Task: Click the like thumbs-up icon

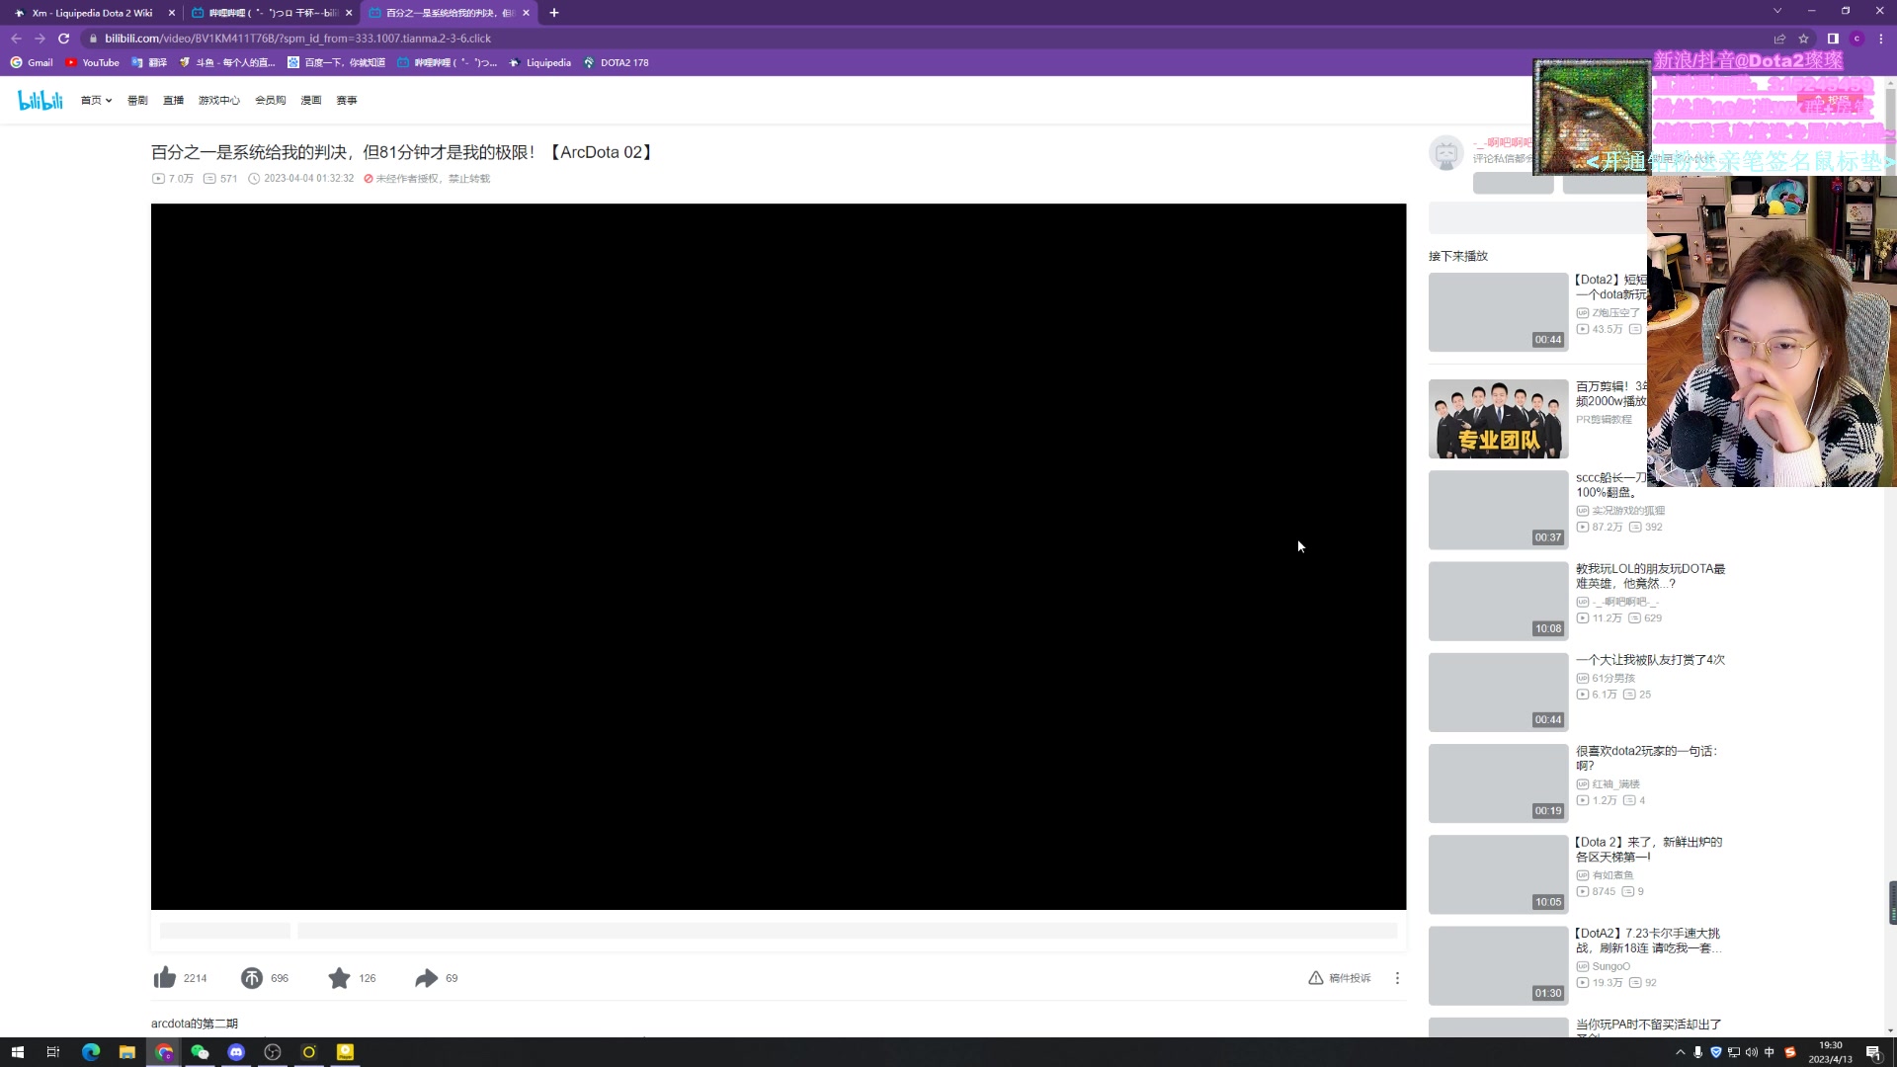Action: point(165,978)
